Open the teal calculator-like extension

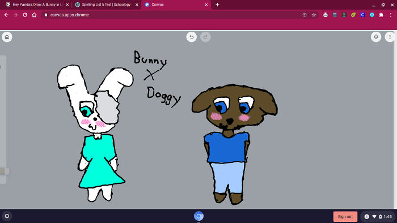point(335,15)
